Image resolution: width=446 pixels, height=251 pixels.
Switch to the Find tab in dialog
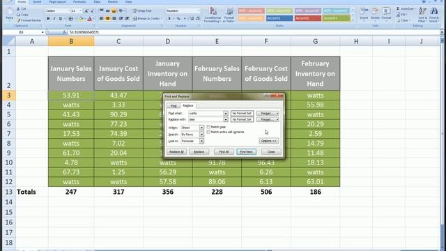coord(174,106)
